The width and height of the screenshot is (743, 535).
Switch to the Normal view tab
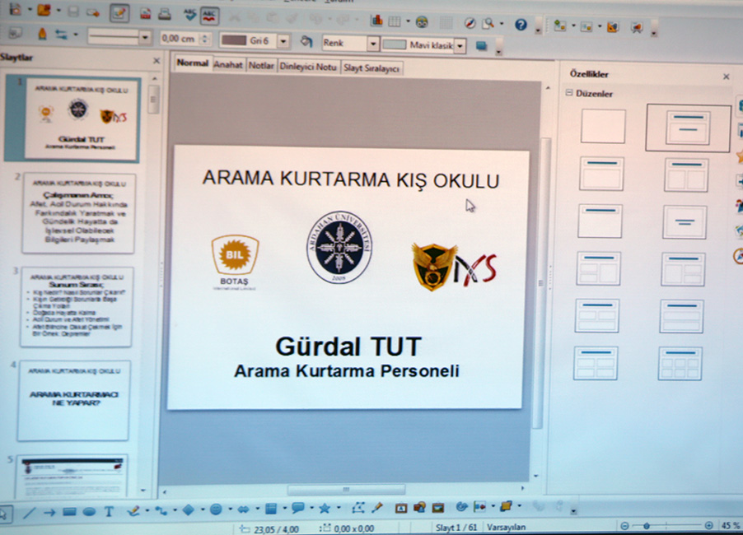pos(193,63)
